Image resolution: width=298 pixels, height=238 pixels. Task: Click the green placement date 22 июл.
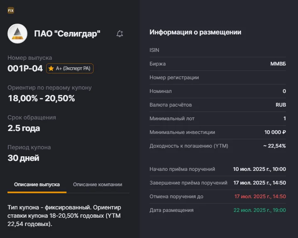260,210
